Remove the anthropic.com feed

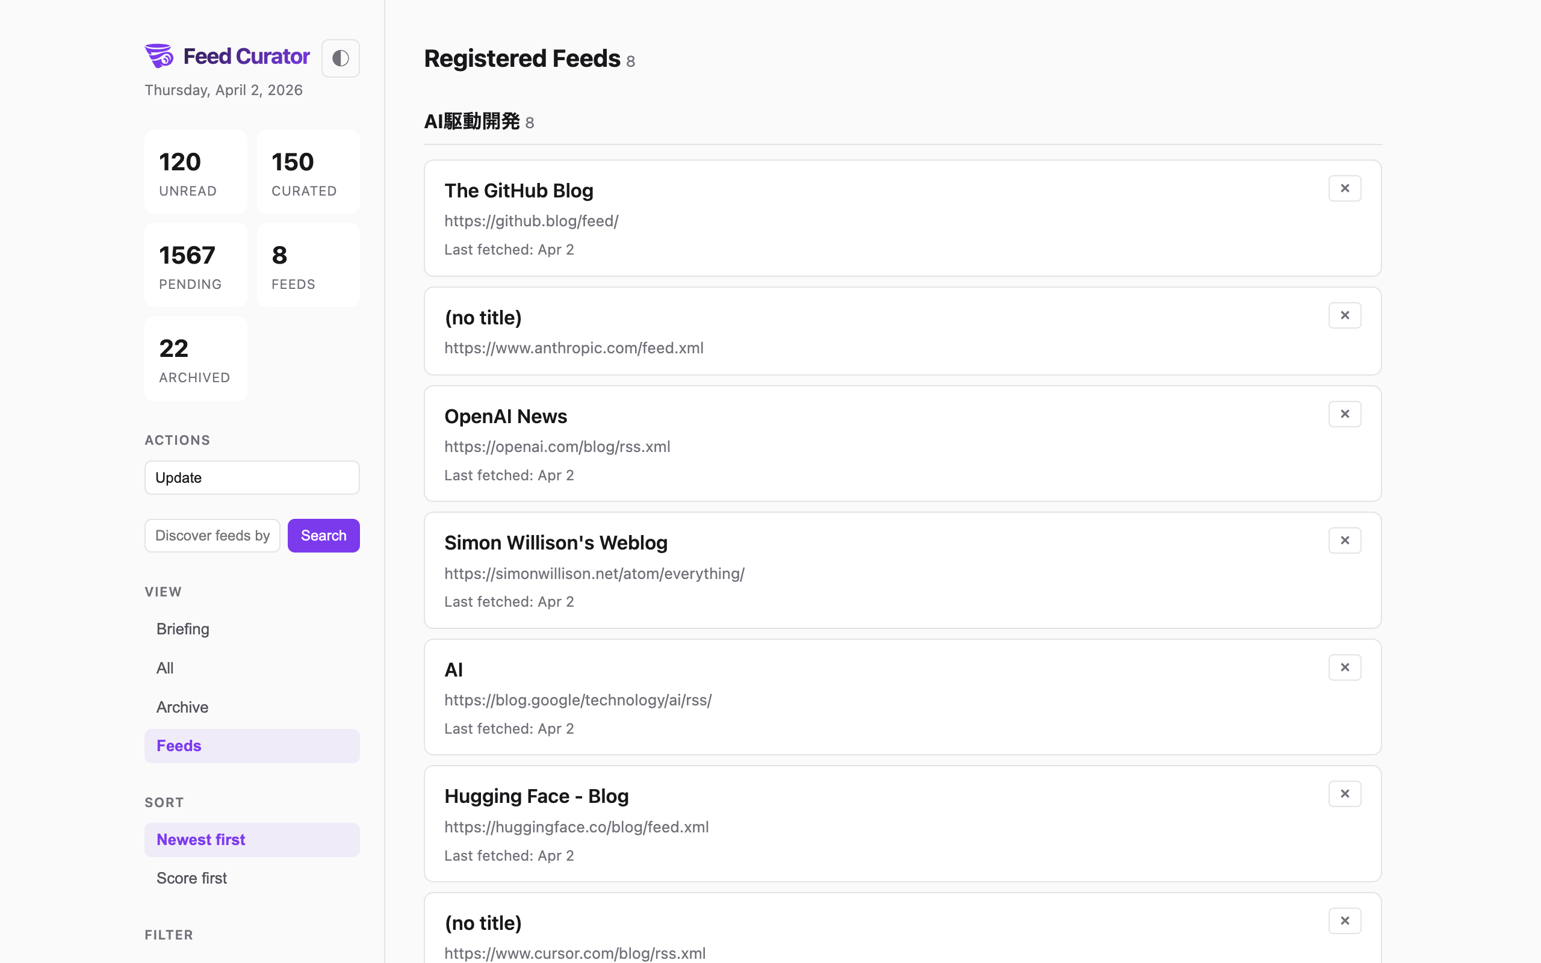pos(1344,315)
